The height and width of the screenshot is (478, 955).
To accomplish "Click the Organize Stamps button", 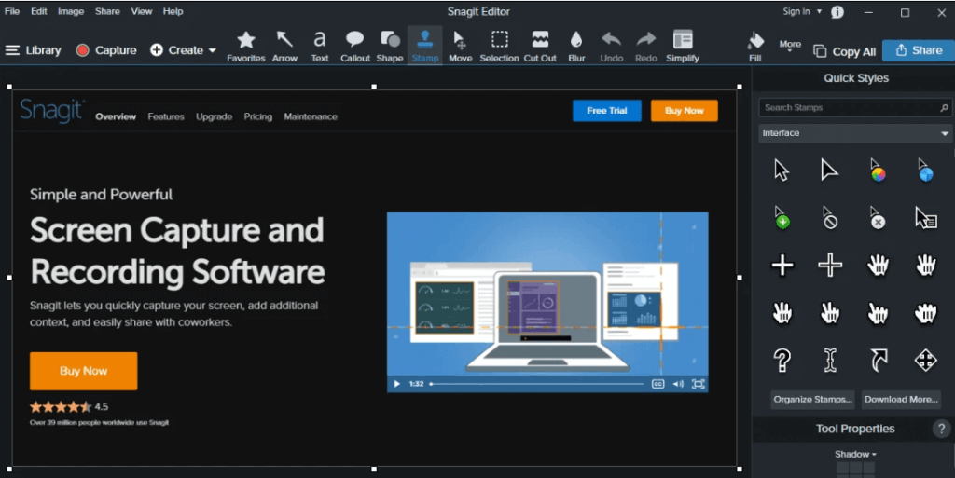I will (812, 400).
